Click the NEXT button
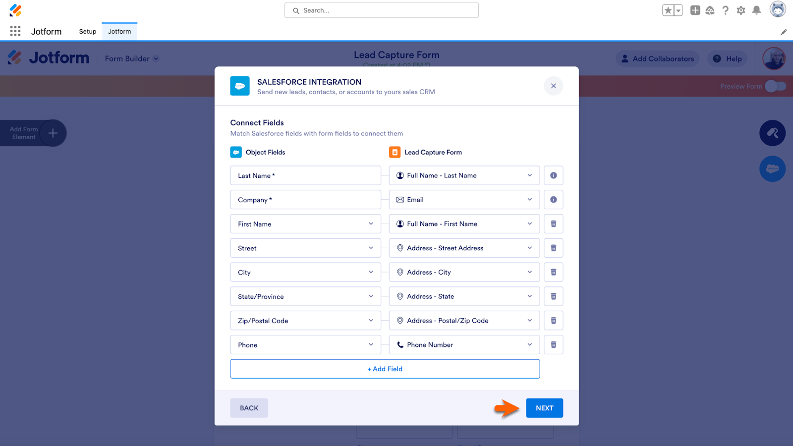 [544, 408]
